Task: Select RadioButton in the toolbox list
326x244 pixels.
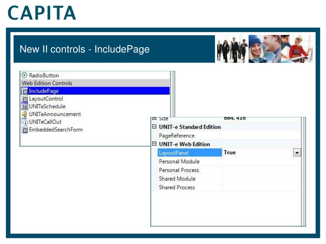Action: [96, 75]
